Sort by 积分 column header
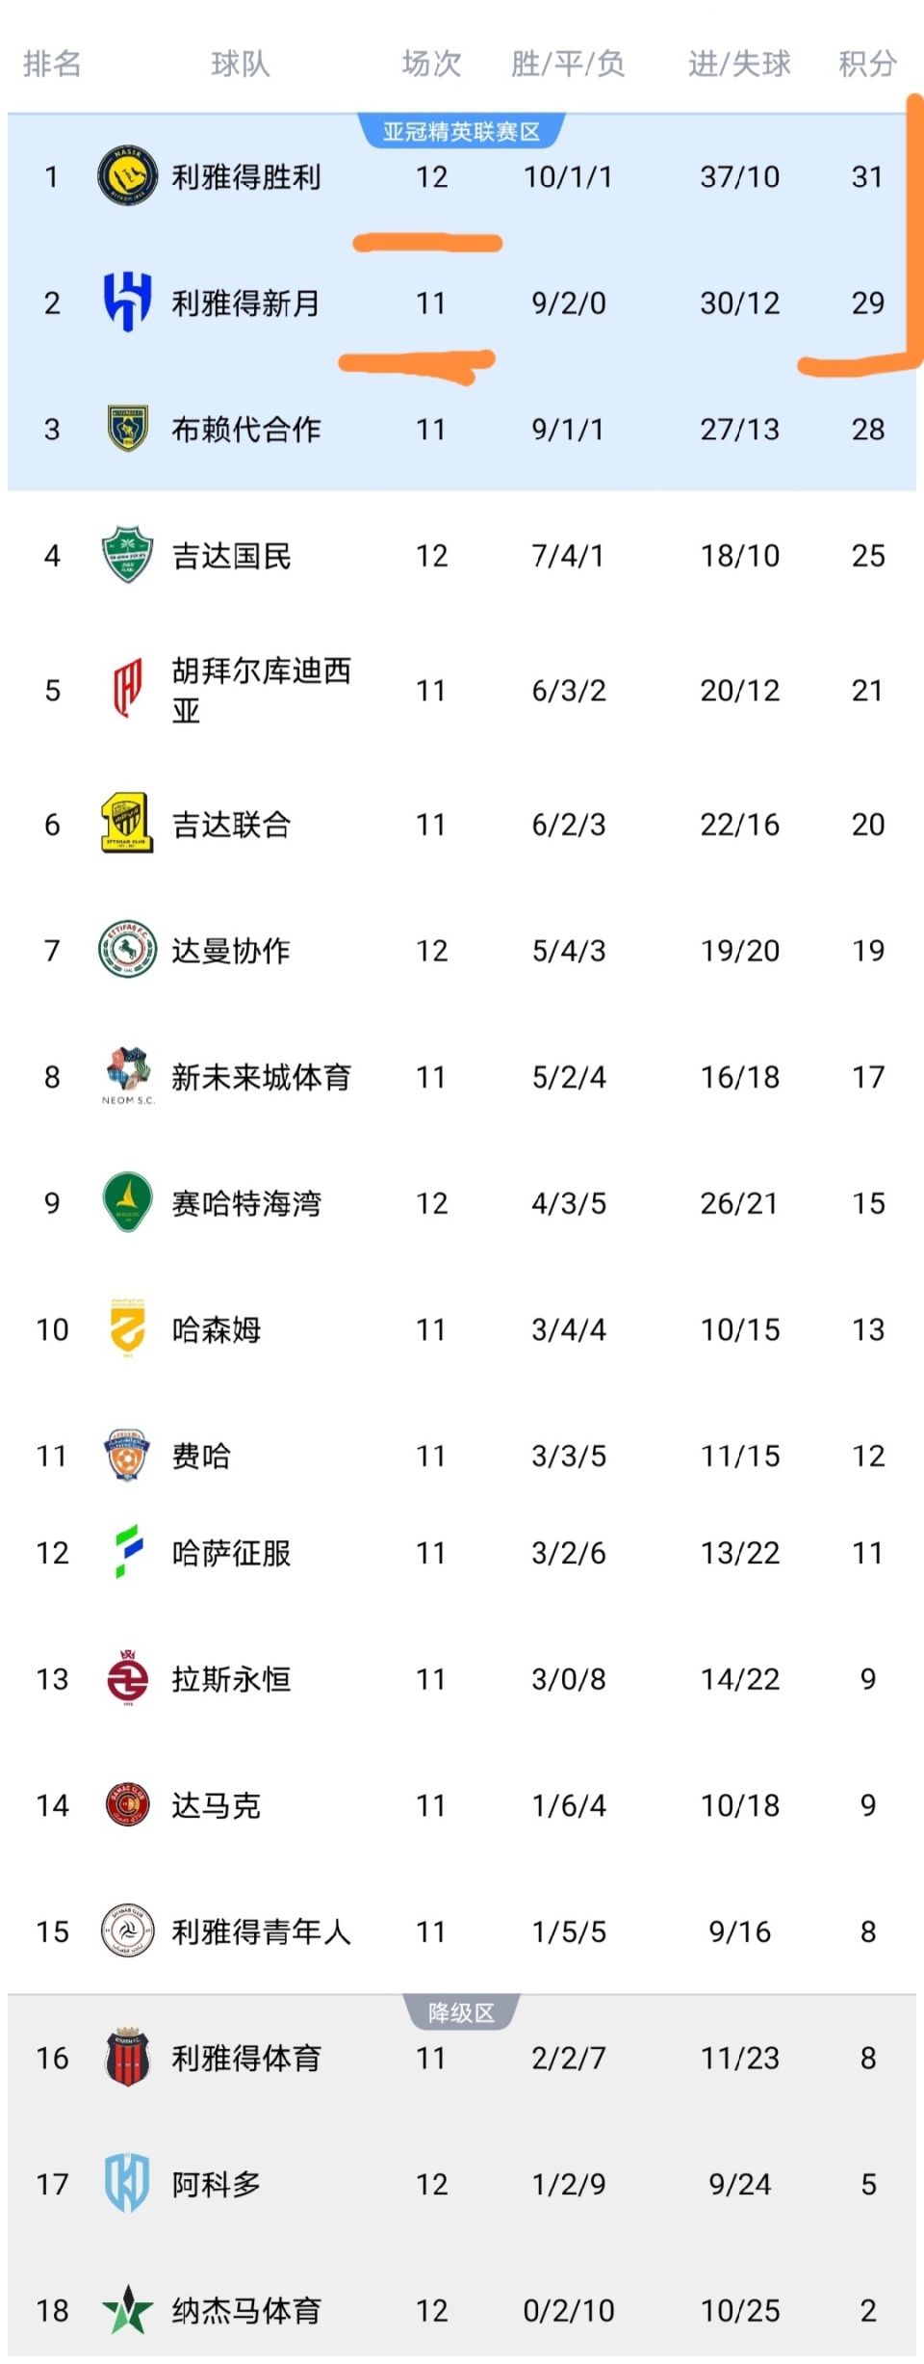Viewport: 924px width, 2364px height. 867,64
